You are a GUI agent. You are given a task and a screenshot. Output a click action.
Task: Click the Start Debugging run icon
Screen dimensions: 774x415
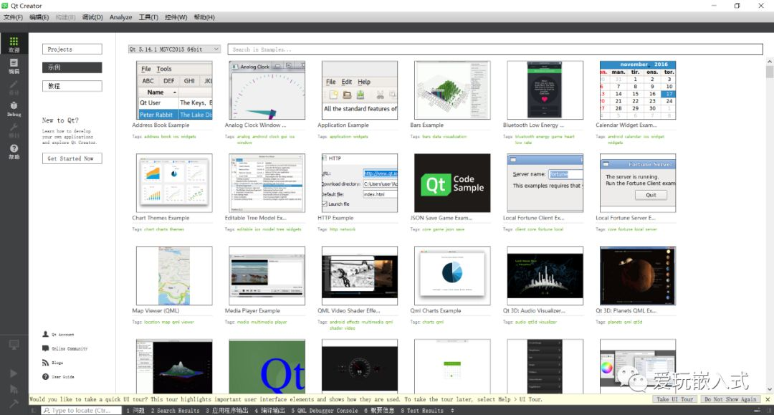14,389
